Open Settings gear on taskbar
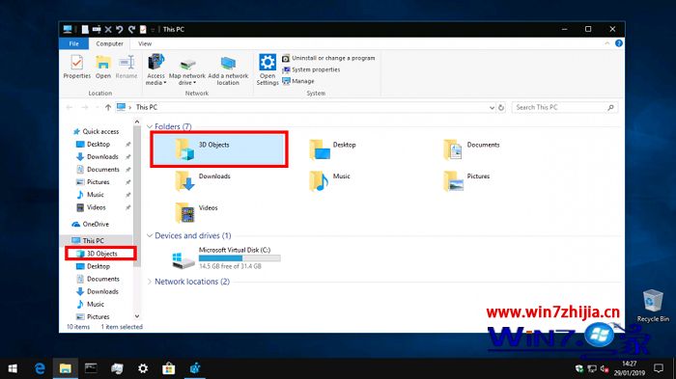This screenshot has width=676, height=379. click(x=143, y=368)
